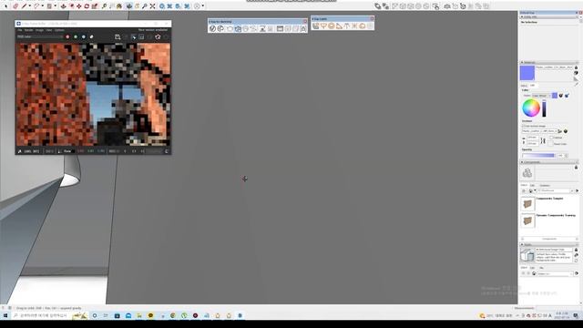Select the Eraser tool
This screenshot has width=583, height=328.
click(15, 6)
